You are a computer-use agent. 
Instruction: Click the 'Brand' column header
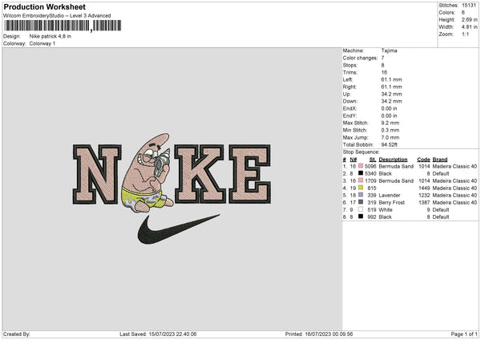[x=440, y=160]
